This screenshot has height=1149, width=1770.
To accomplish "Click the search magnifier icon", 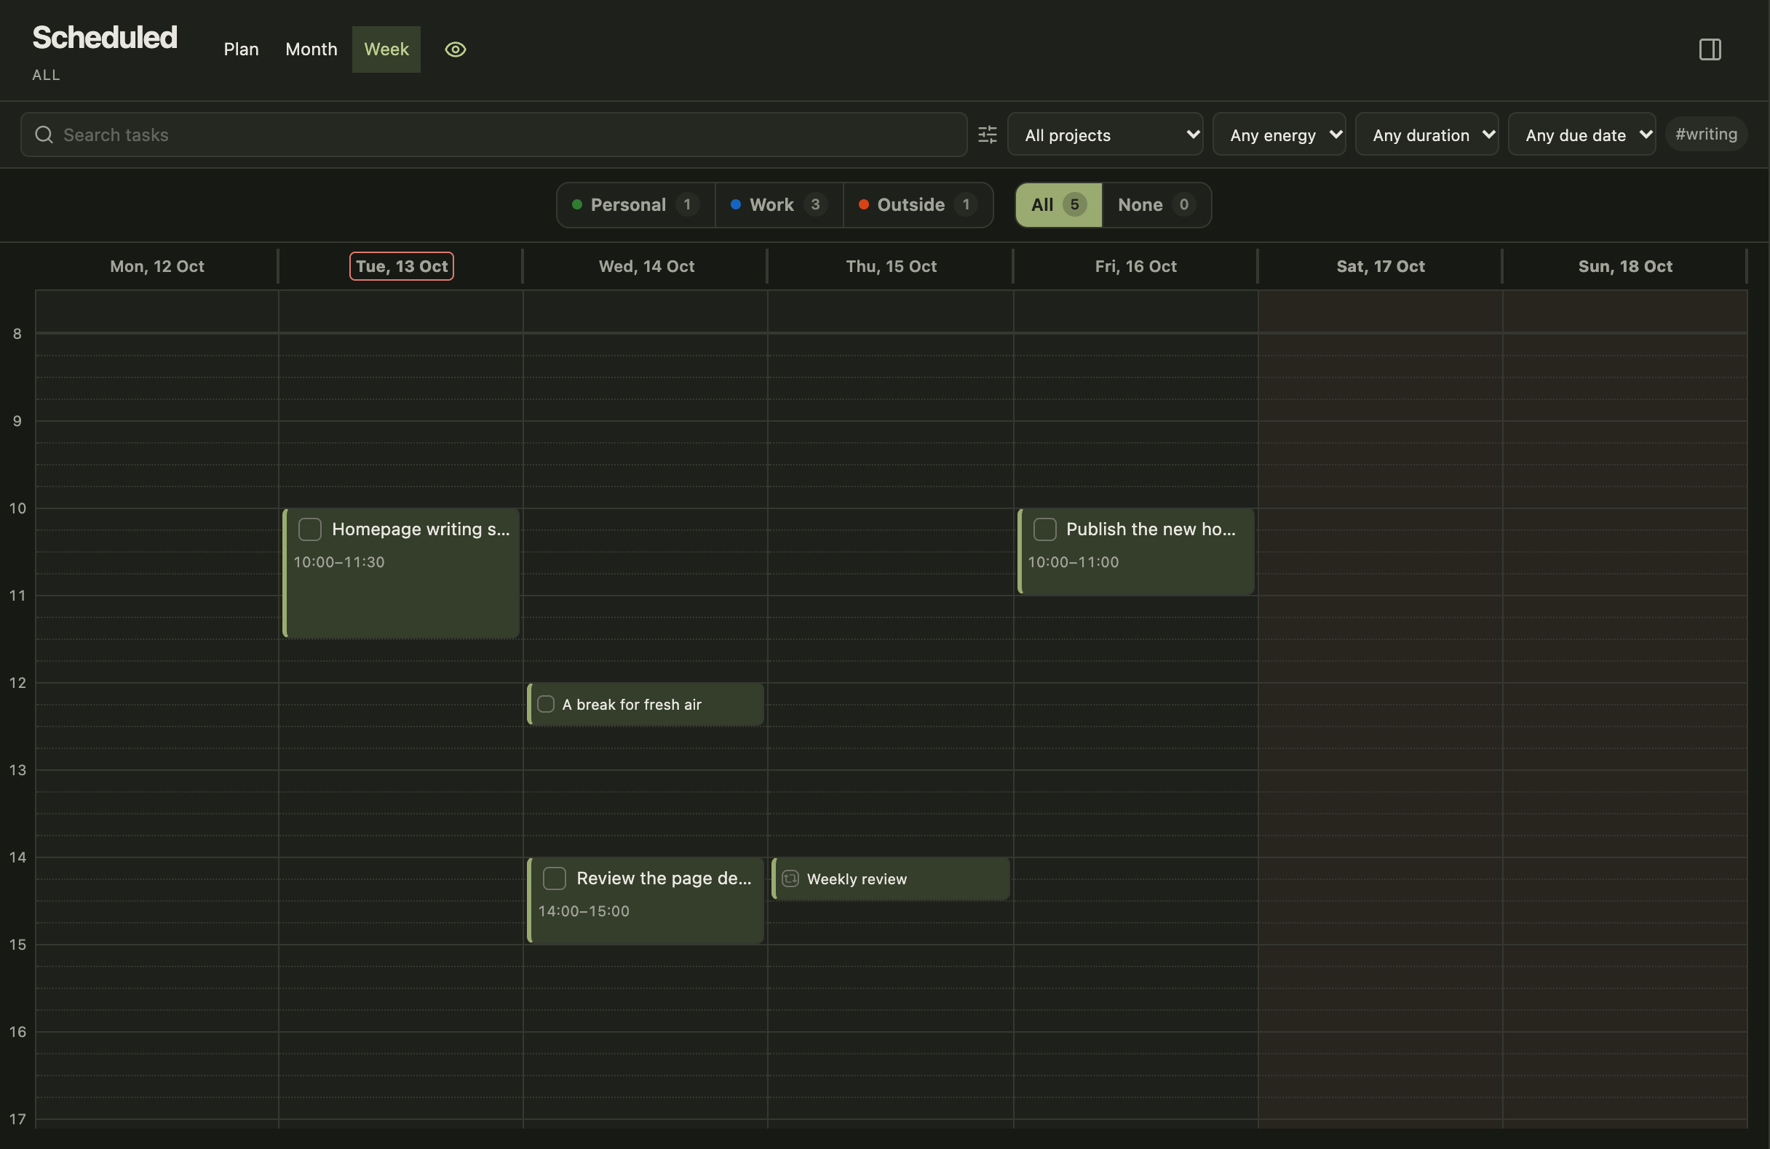I will (44, 135).
